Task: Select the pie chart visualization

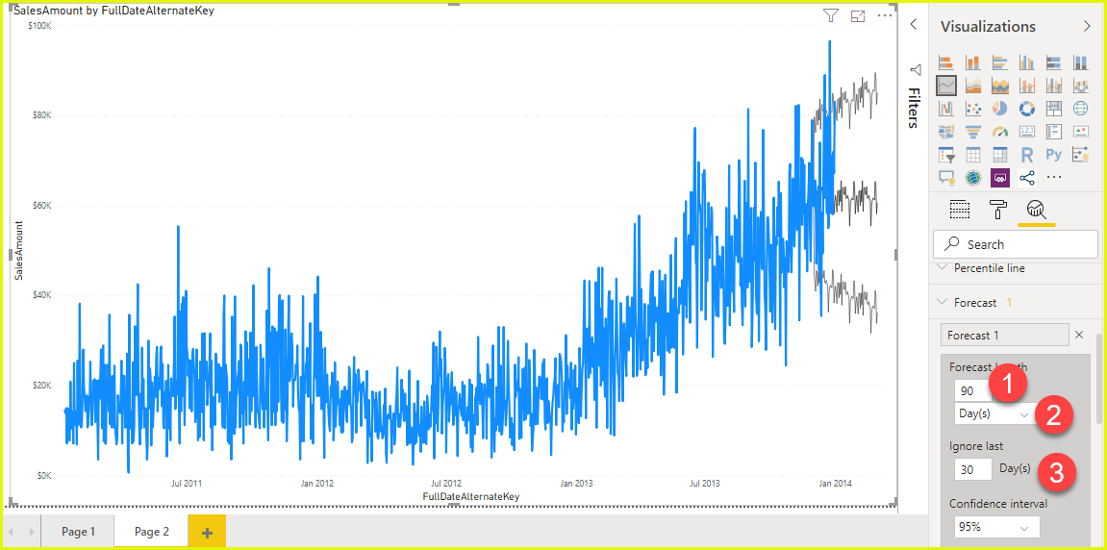Action: pyautogui.click(x=999, y=109)
